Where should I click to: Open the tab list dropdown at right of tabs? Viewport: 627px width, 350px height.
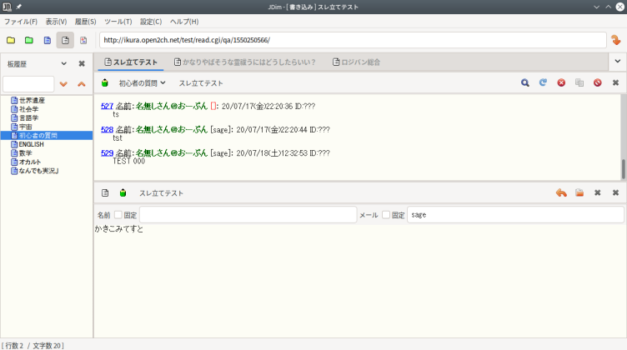pyautogui.click(x=616, y=62)
